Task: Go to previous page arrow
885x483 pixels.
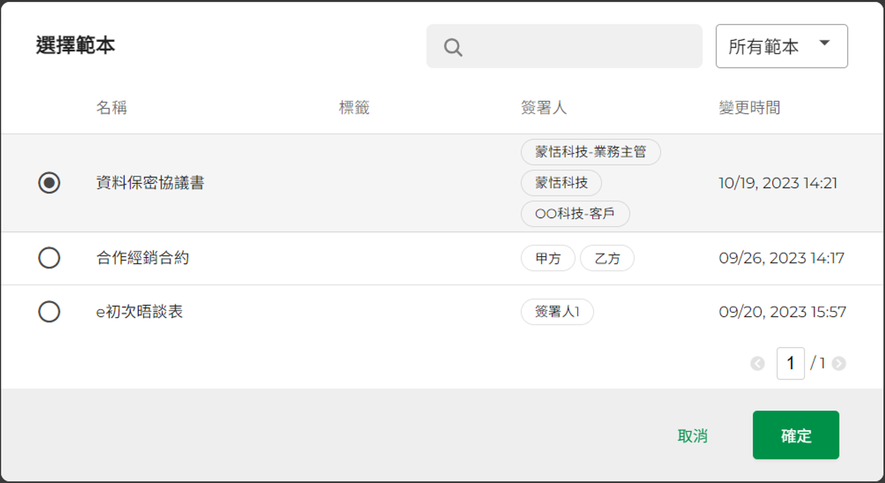Action: 758,363
